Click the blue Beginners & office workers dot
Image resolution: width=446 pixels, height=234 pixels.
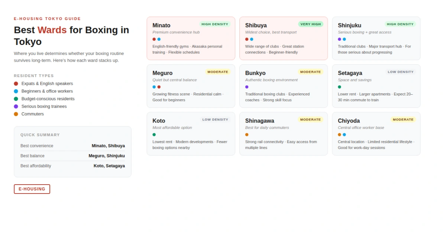tap(16, 91)
